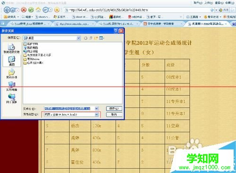Click the undo closed-page arrow icon
This screenshot has width=236, height=173.
coord(45,10)
